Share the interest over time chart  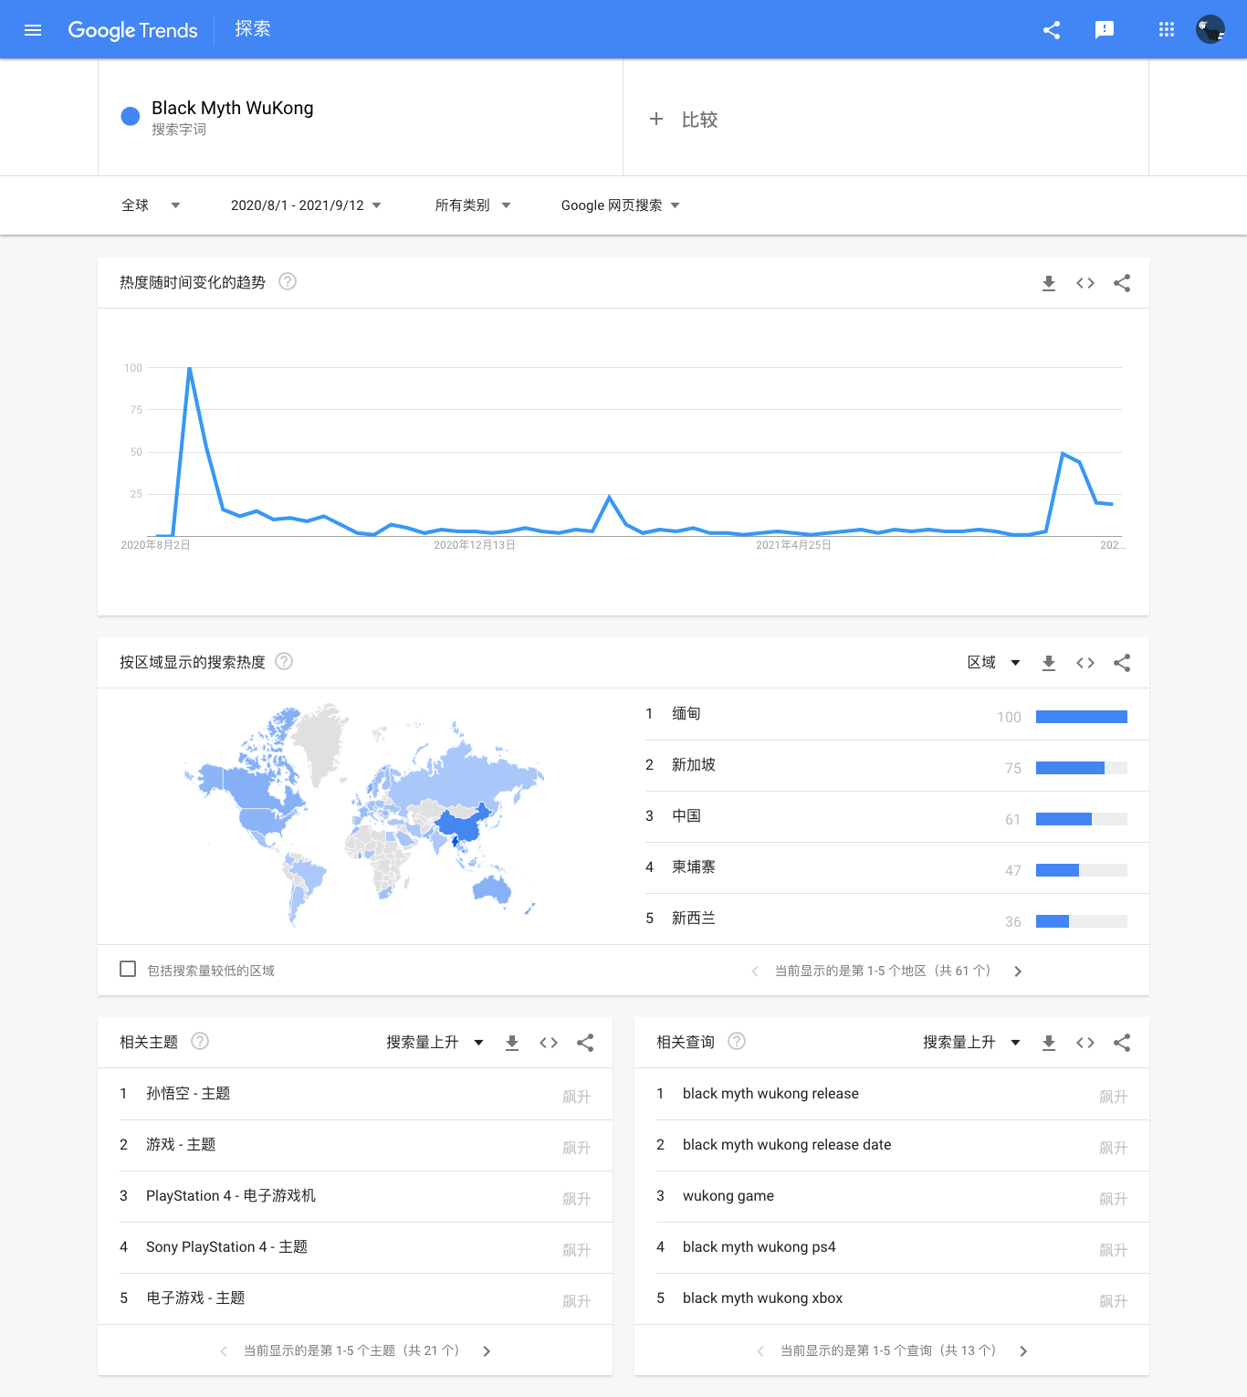point(1122,283)
